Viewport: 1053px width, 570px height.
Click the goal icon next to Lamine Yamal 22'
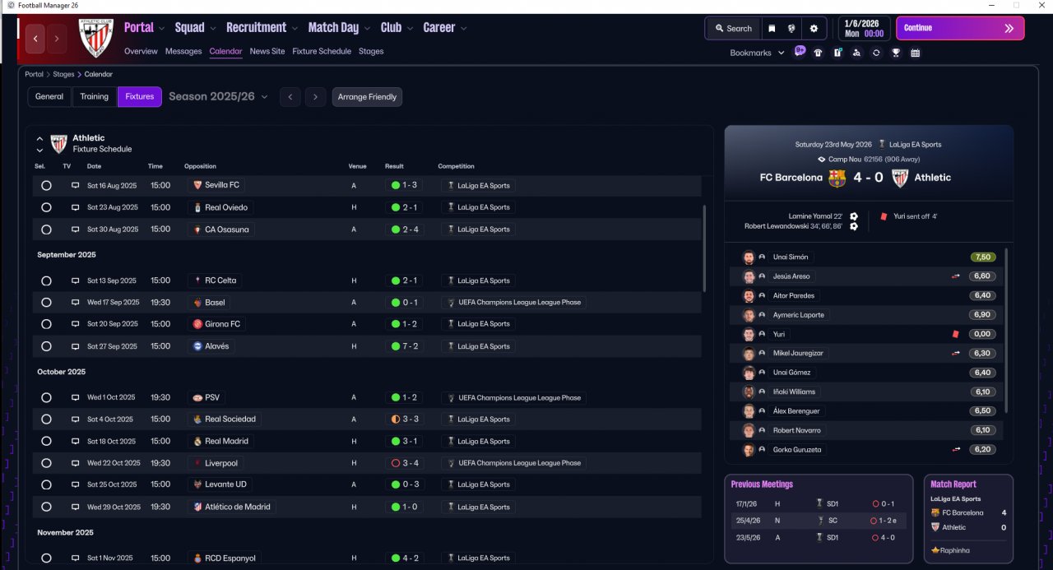[x=854, y=216]
